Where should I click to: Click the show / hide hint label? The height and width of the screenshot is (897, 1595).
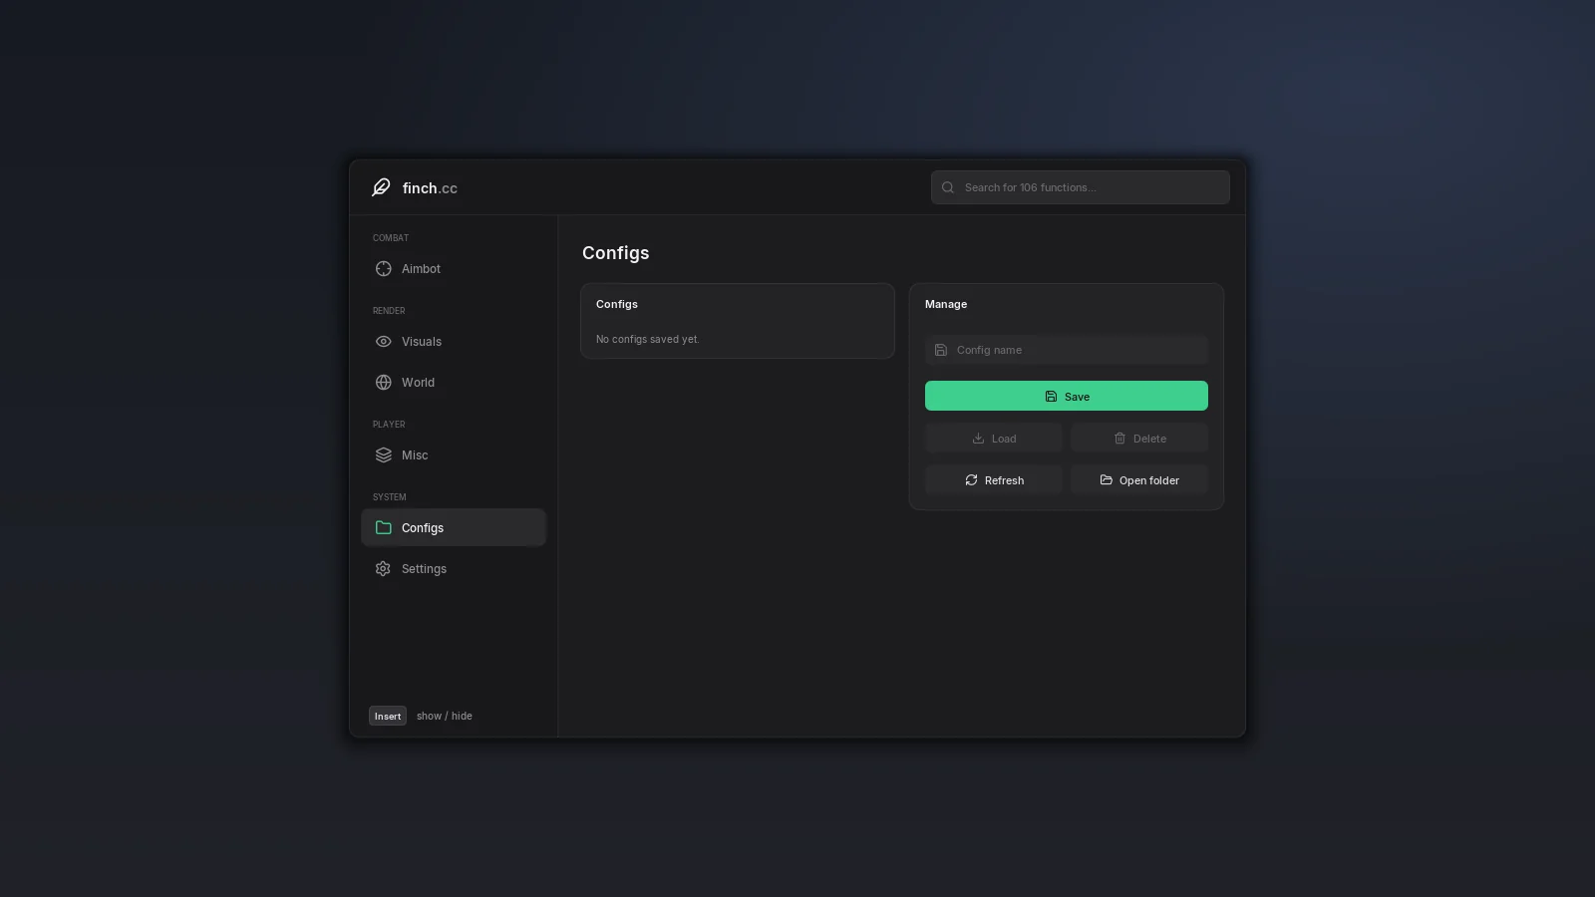(x=445, y=716)
